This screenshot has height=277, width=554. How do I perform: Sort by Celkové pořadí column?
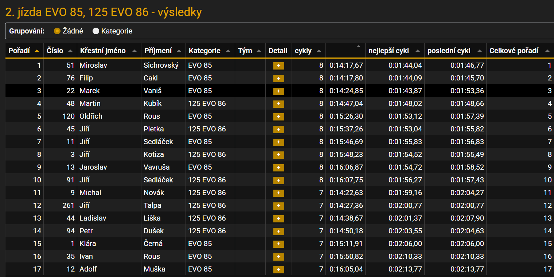tap(514, 51)
